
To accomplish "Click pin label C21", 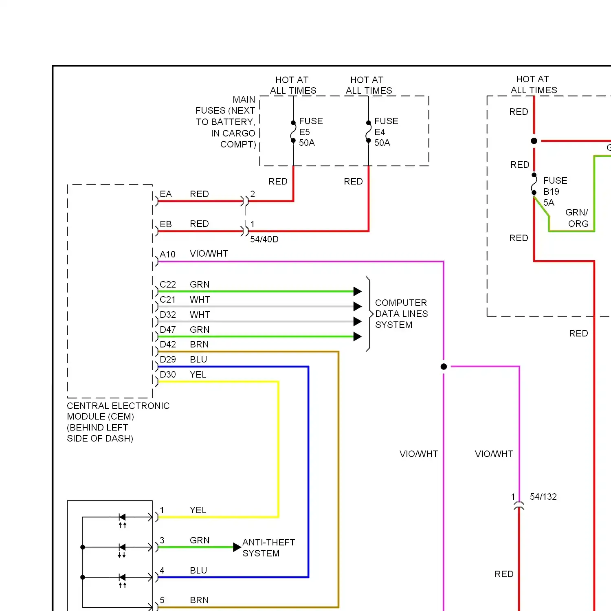I will 167,299.
